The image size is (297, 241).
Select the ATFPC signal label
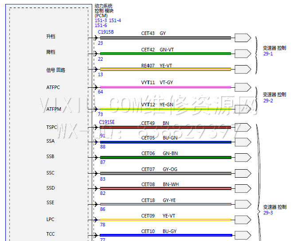[53, 87]
